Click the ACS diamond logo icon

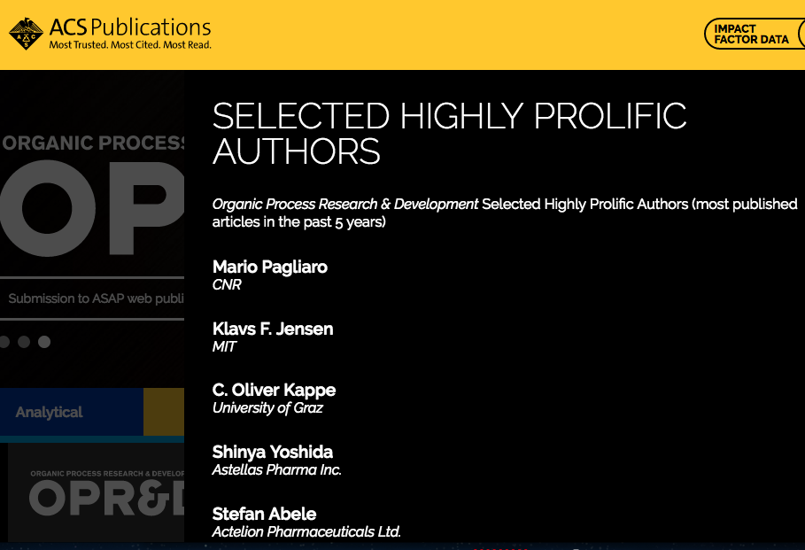(26, 34)
